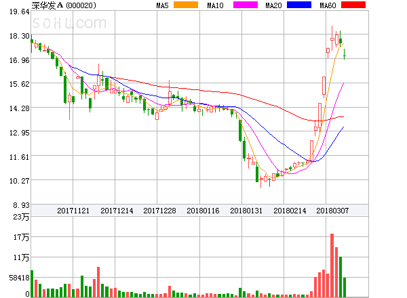Click the 18.30 price axis label
Image resolution: width=407 pixels, height=298 pixels.
[20, 36]
